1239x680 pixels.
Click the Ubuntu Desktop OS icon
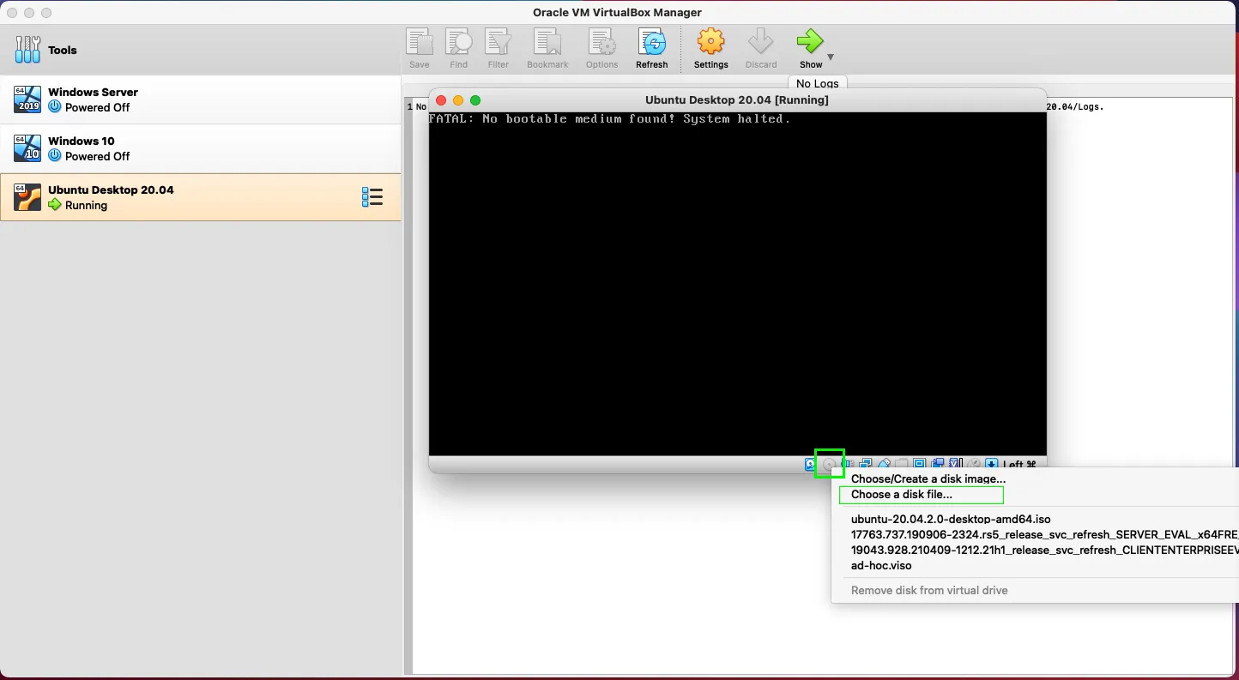coord(27,197)
